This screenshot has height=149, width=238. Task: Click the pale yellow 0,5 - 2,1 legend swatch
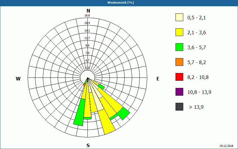179,17
